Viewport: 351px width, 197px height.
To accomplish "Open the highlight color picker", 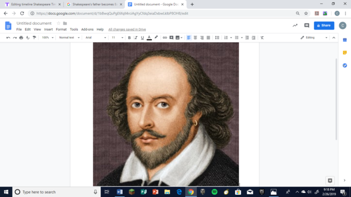I will [156, 38].
